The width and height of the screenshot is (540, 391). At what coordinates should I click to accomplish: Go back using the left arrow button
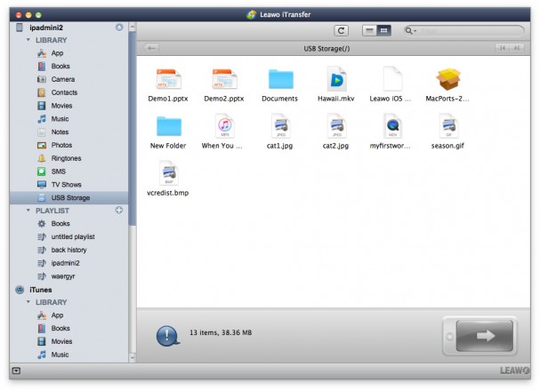pyautogui.click(x=151, y=47)
